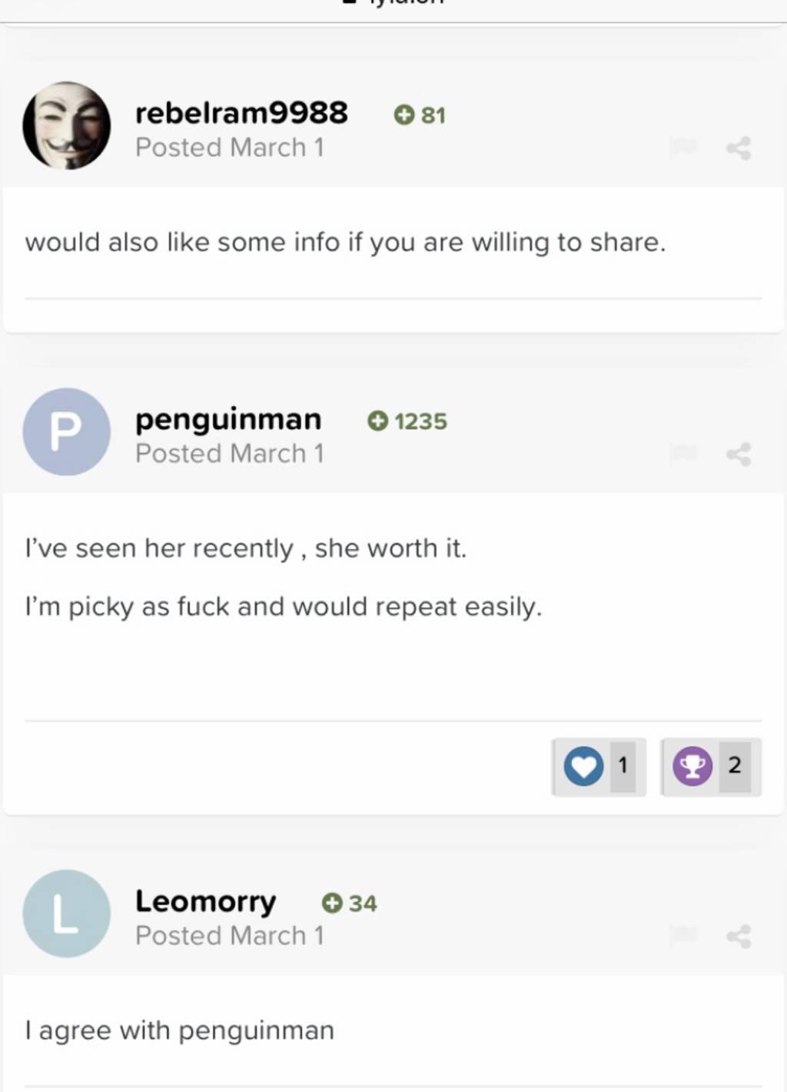
Task: Share penguinman's post via the share icon
Action: point(739,454)
